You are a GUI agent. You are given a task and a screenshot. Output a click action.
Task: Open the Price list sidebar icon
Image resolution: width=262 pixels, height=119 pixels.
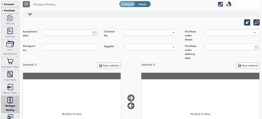(10, 18)
